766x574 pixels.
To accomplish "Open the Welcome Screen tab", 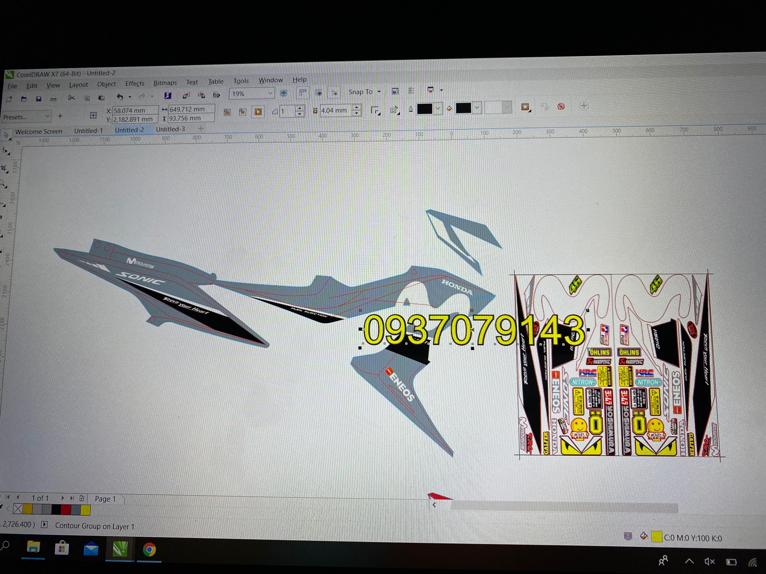I will (x=39, y=131).
